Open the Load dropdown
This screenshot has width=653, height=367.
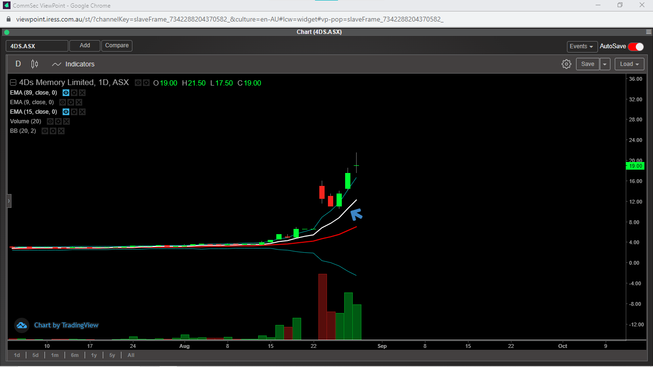pyautogui.click(x=630, y=64)
